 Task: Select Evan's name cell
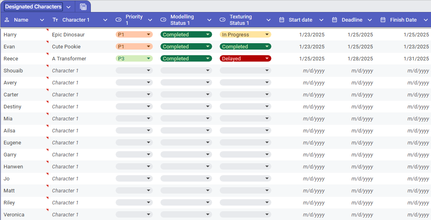25,46
